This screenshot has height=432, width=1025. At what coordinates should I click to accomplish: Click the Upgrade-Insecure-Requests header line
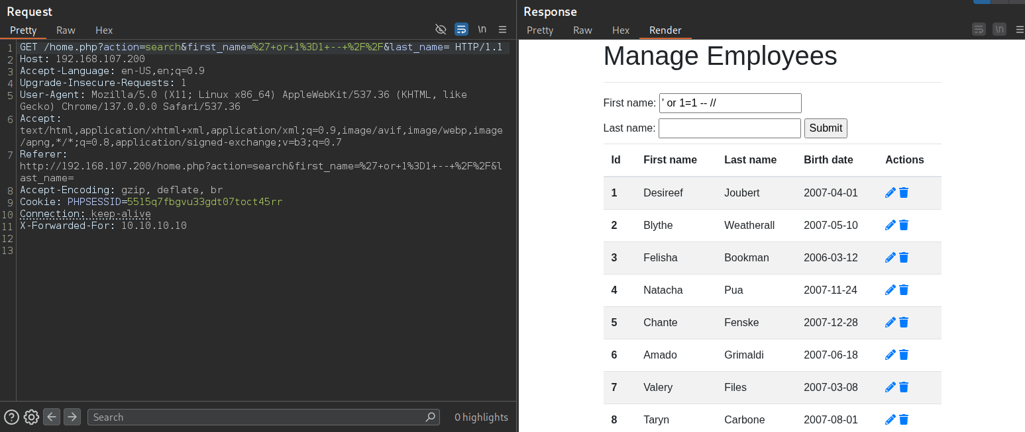point(103,83)
